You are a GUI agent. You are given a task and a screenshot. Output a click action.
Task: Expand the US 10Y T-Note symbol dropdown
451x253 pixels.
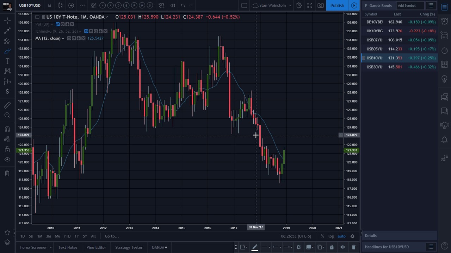click(106, 17)
